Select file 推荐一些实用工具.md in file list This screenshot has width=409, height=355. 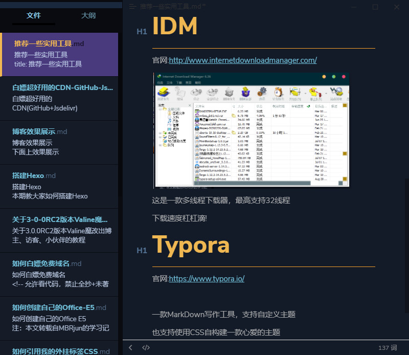point(60,54)
